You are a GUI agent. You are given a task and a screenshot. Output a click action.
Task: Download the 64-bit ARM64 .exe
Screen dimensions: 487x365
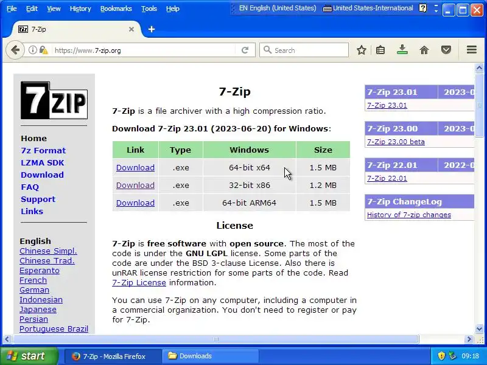coord(135,203)
